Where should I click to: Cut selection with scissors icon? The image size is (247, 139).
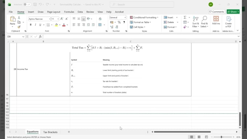tap(19, 17)
